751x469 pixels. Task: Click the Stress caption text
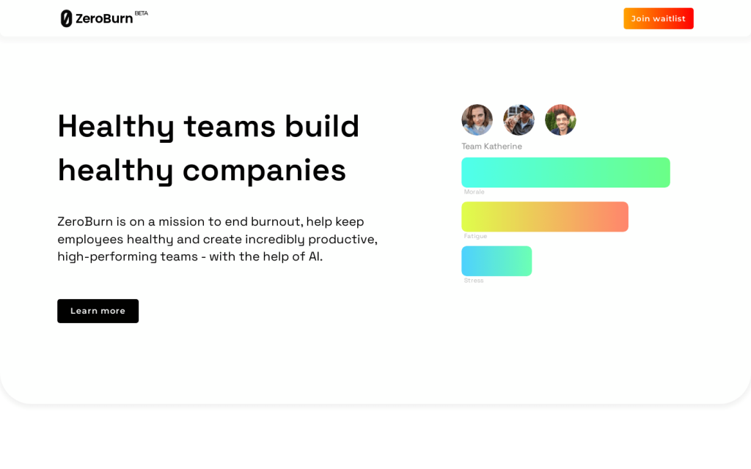tap(474, 281)
